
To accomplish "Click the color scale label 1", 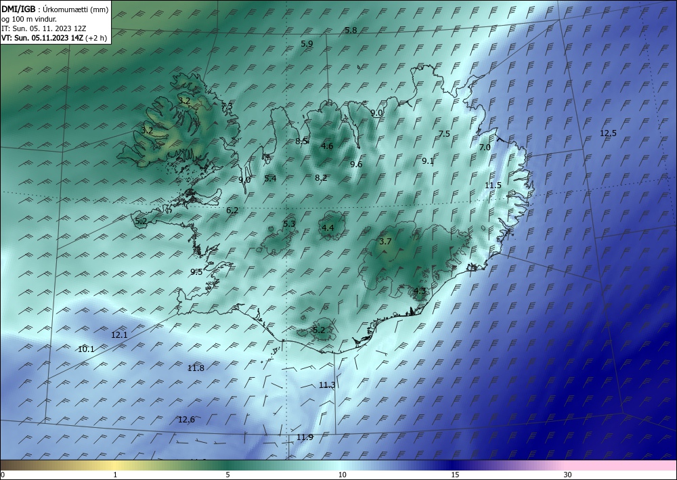I will pos(115,475).
